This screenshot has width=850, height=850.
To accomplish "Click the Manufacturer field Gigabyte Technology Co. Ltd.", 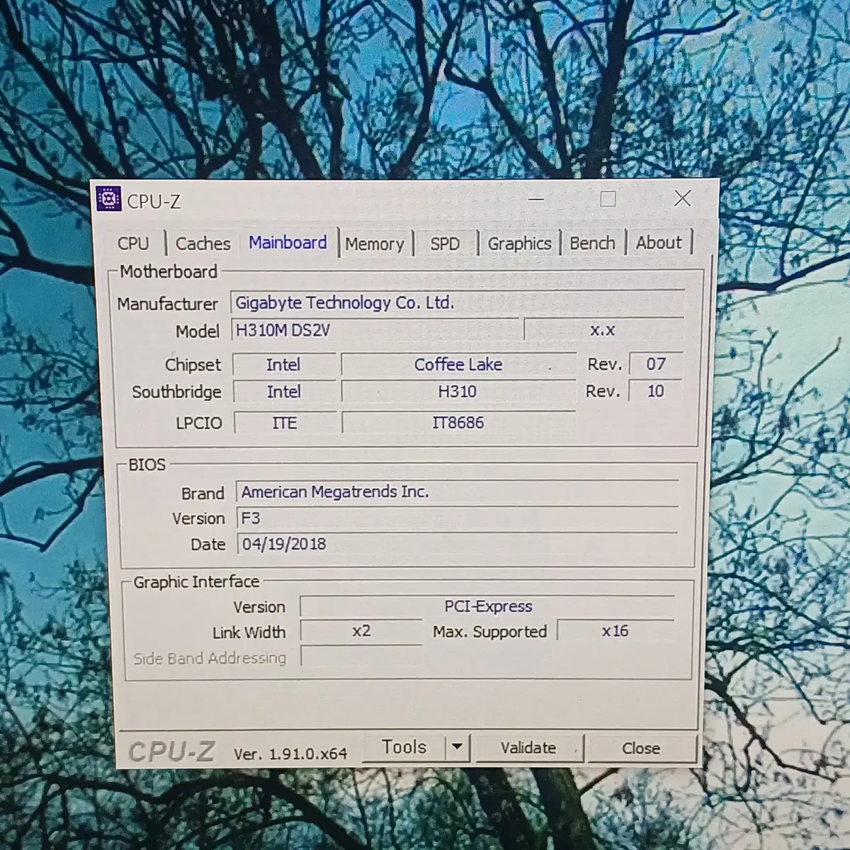I will pos(458,302).
